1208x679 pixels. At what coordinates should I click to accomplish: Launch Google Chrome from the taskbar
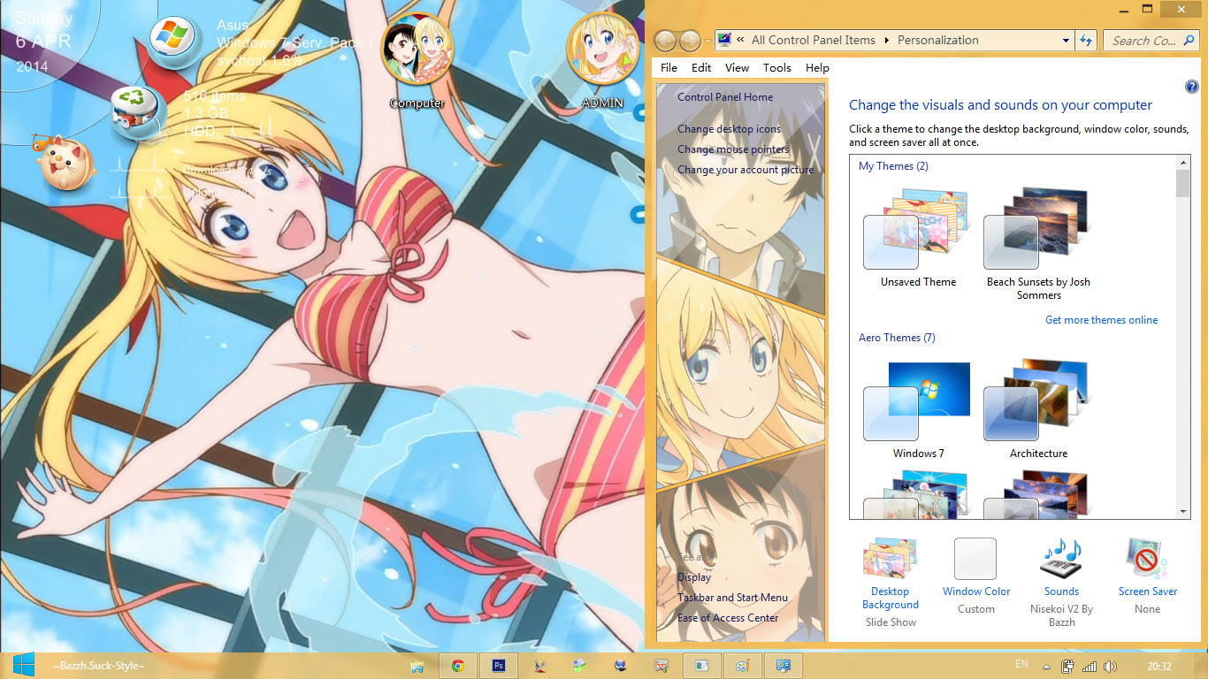click(x=457, y=665)
